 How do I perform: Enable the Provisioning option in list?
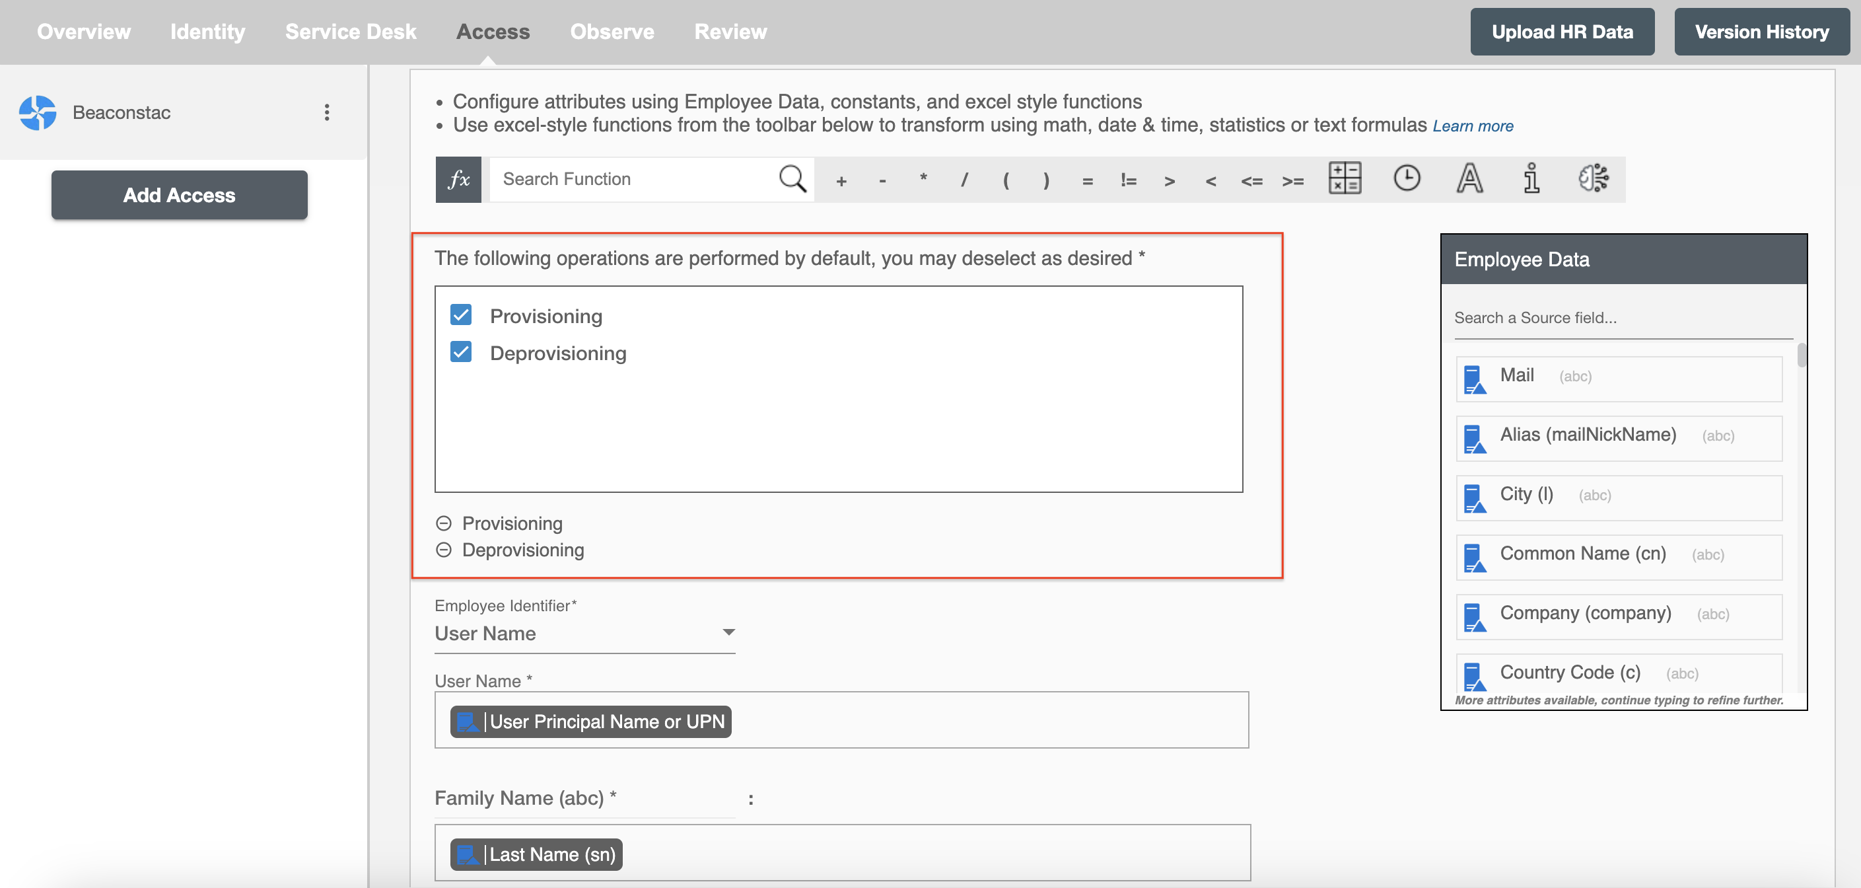tap(462, 314)
